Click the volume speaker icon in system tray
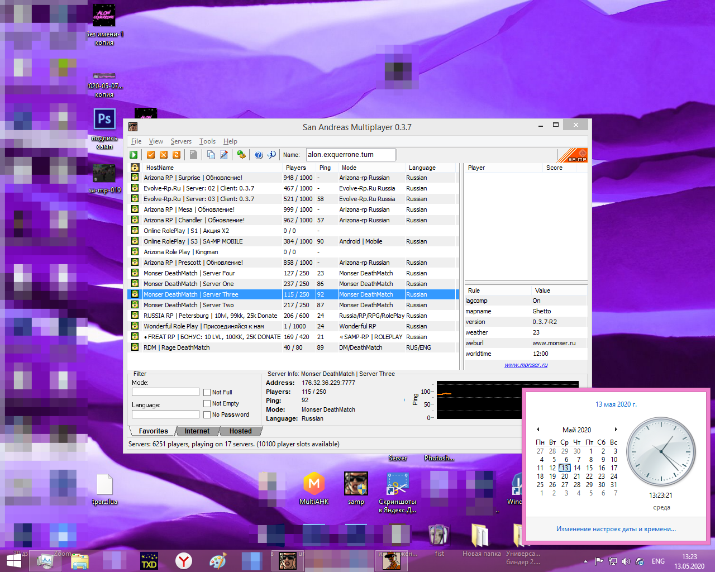Viewport: 715px width, 572px height. click(626, 561)
